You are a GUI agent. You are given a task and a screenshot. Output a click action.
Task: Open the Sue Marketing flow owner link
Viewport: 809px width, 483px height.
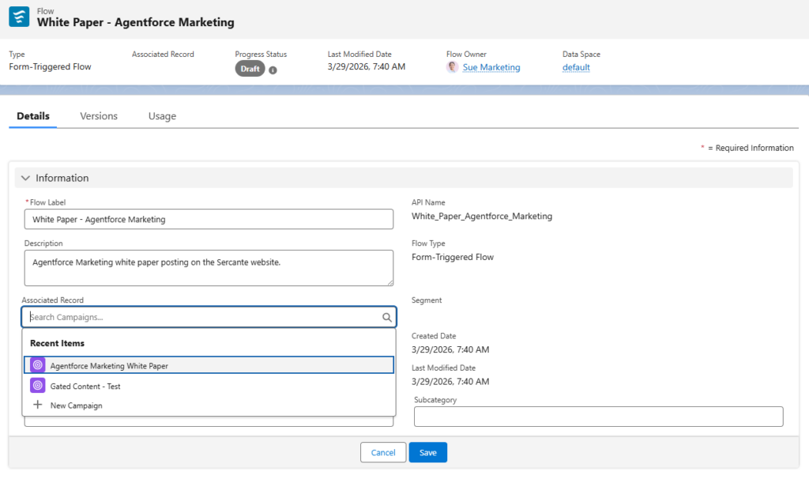point(491,67)
